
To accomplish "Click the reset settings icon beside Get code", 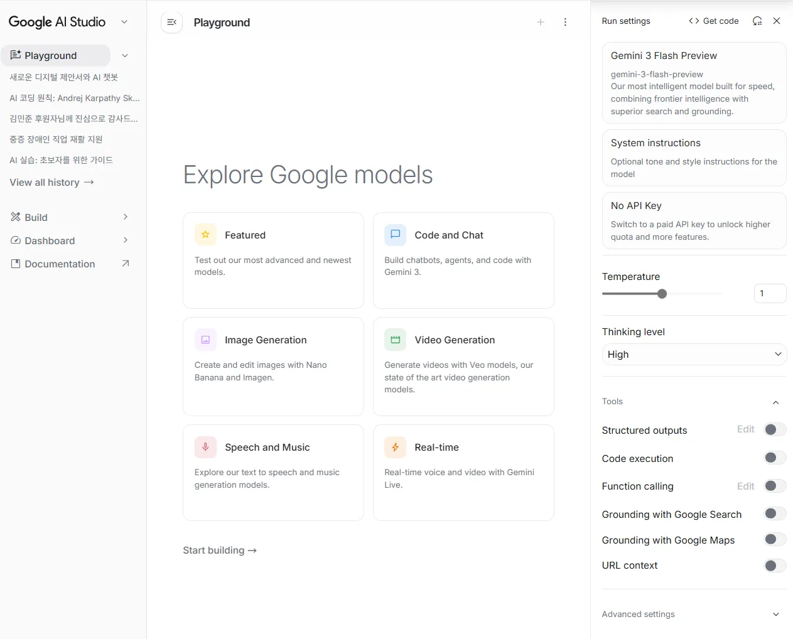I will [757, 21].
